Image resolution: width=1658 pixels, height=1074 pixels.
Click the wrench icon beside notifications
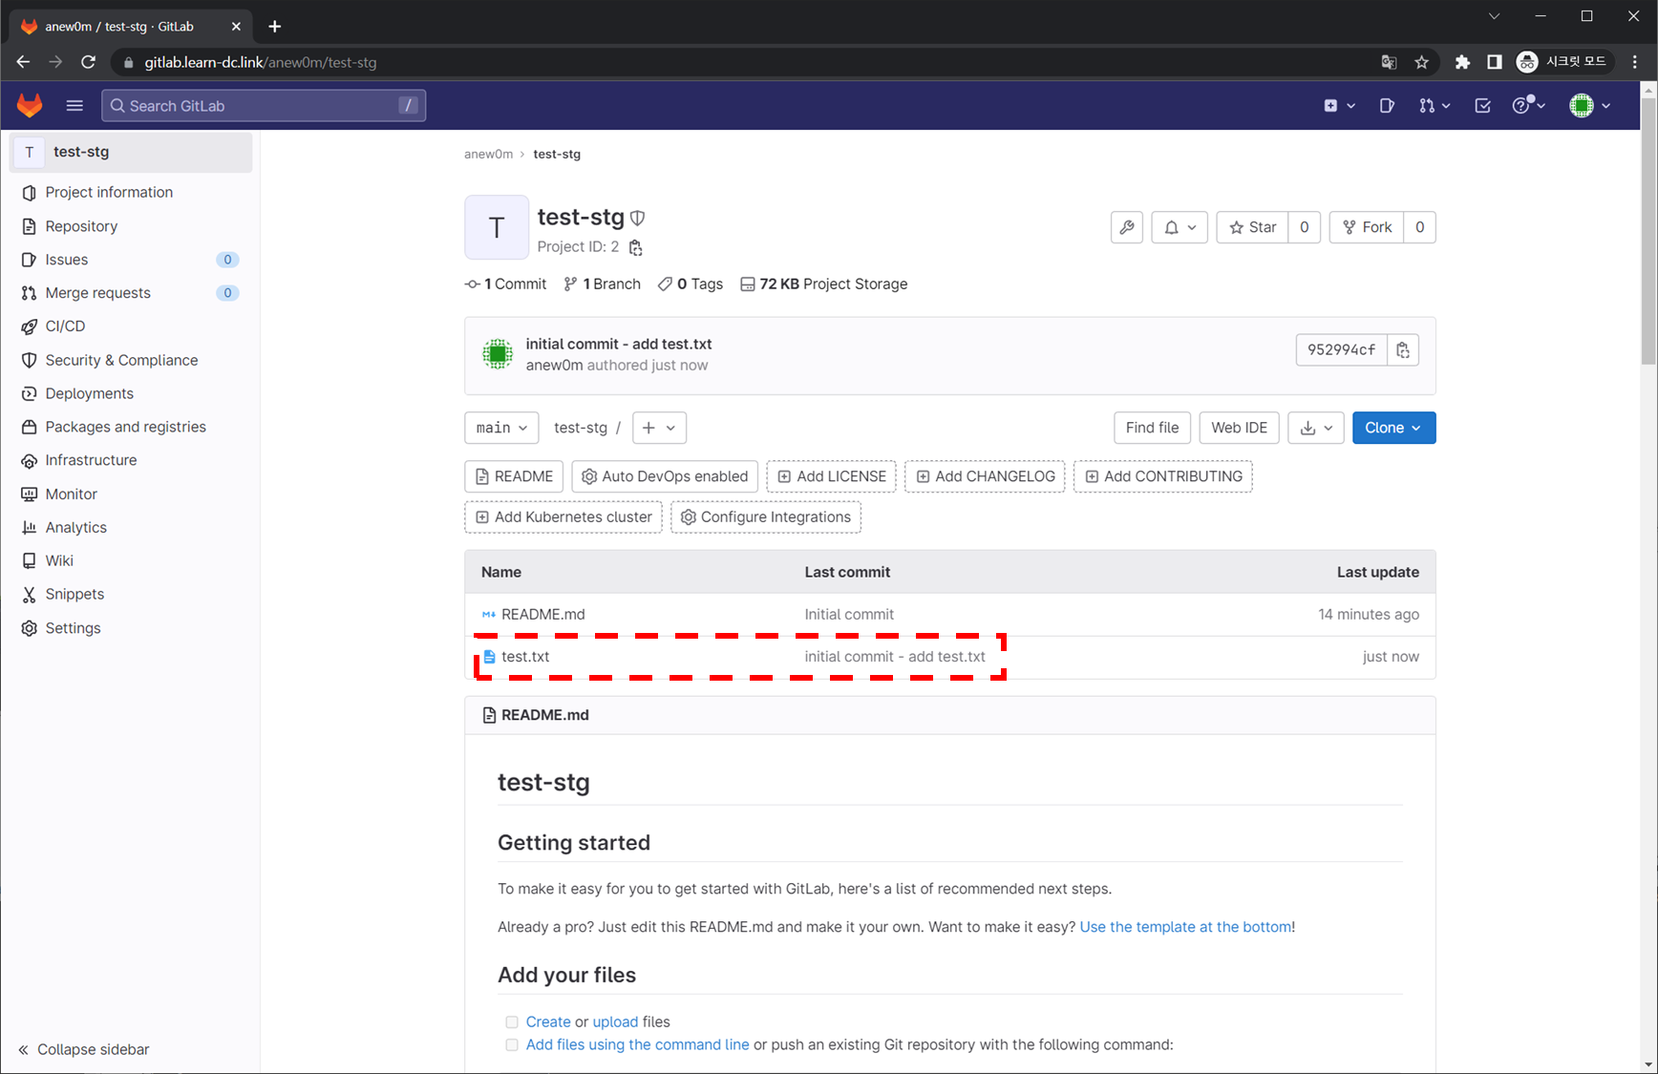click(x=1127, y=227)
